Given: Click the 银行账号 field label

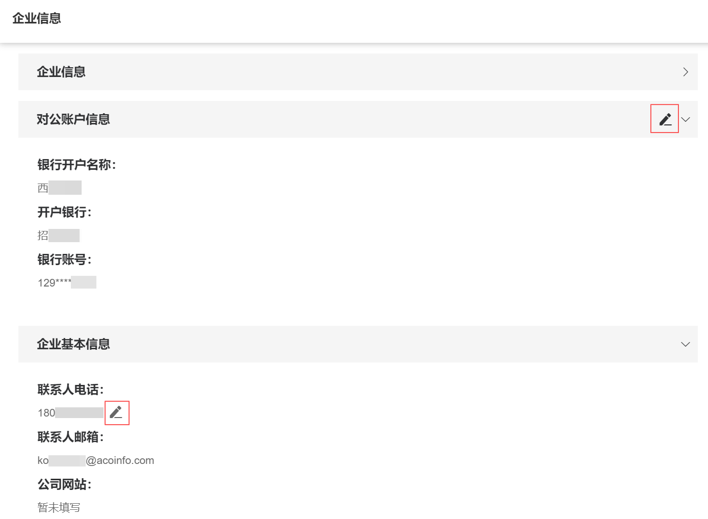Looking at the screenshot, I should click(64, 259).
